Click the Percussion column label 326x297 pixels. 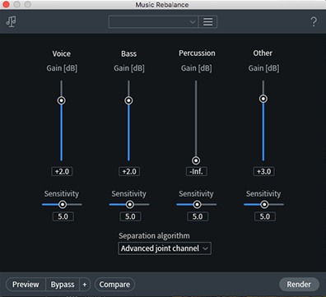(197, 53)
